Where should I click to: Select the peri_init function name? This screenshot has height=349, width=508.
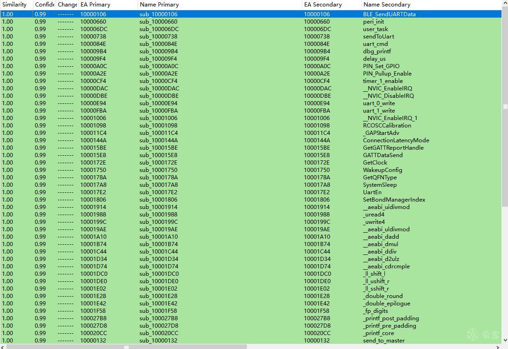pos(373,21)
